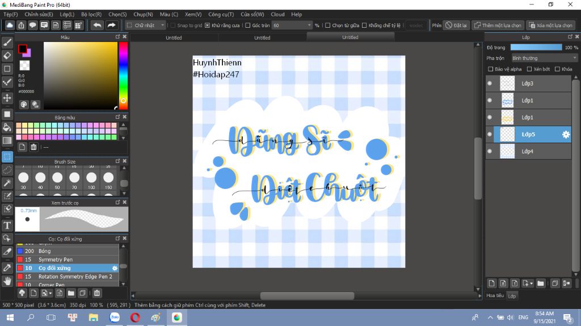
Task: Close the Bảng màu panel
Action: point(124,117)
